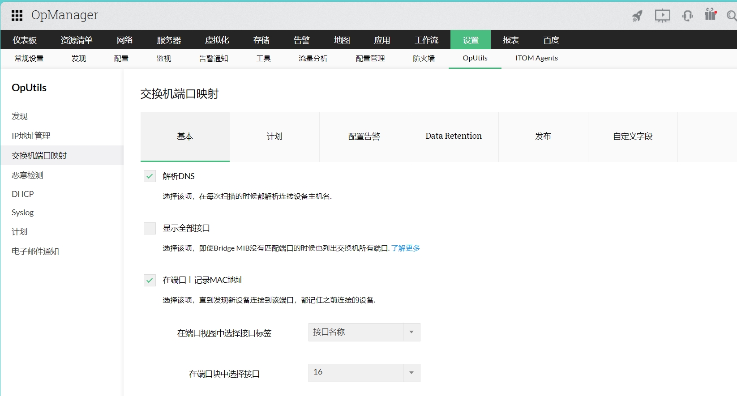This screenshot has height=396, width=737.
Task: Enable the 显示全部接口 checkbox
Action: point(150,228)
